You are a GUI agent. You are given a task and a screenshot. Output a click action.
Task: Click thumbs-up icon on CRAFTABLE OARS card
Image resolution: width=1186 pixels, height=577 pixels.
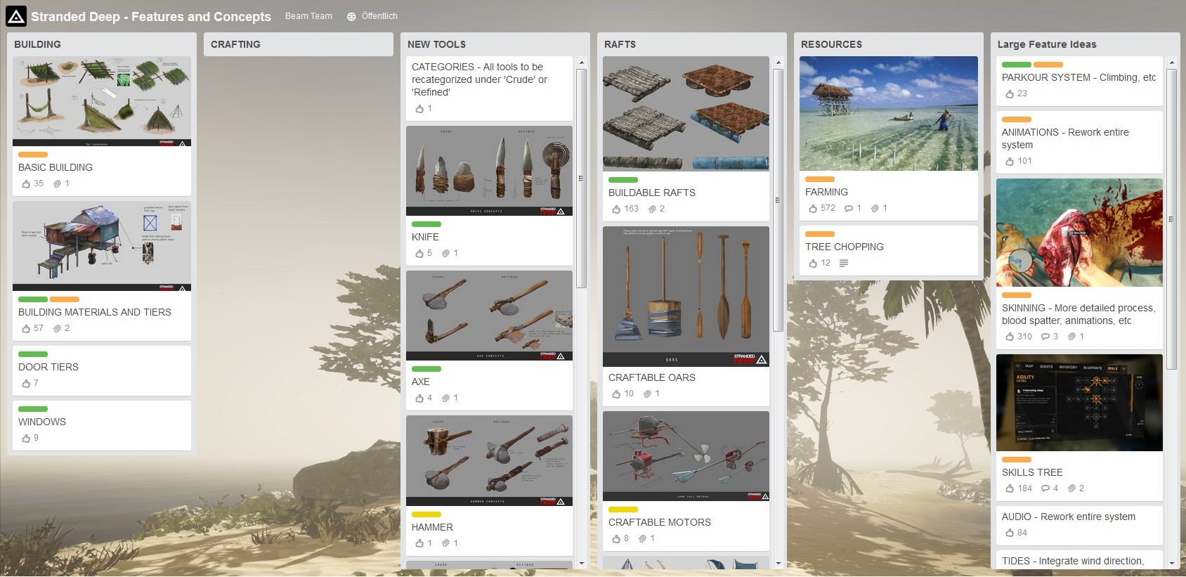pos(616,394)
